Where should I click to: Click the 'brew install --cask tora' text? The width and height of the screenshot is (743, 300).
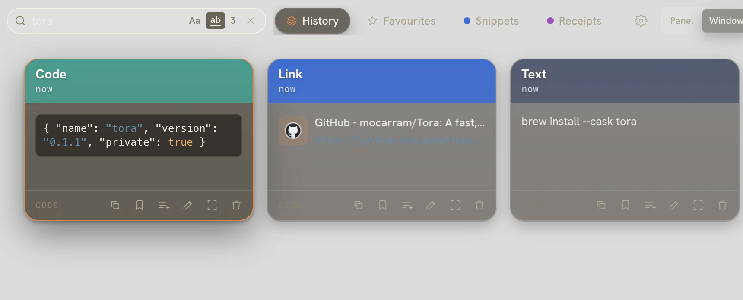click(x=579, y=122)
